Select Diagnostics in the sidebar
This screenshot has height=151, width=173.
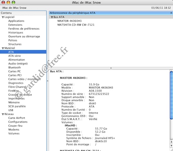point(16,83)
